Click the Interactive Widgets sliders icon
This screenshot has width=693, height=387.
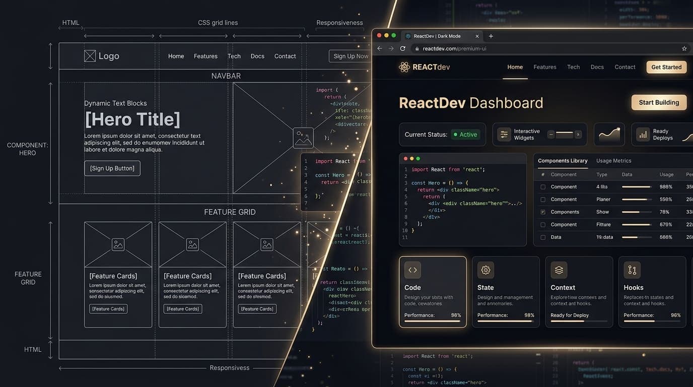coord(504,135)
